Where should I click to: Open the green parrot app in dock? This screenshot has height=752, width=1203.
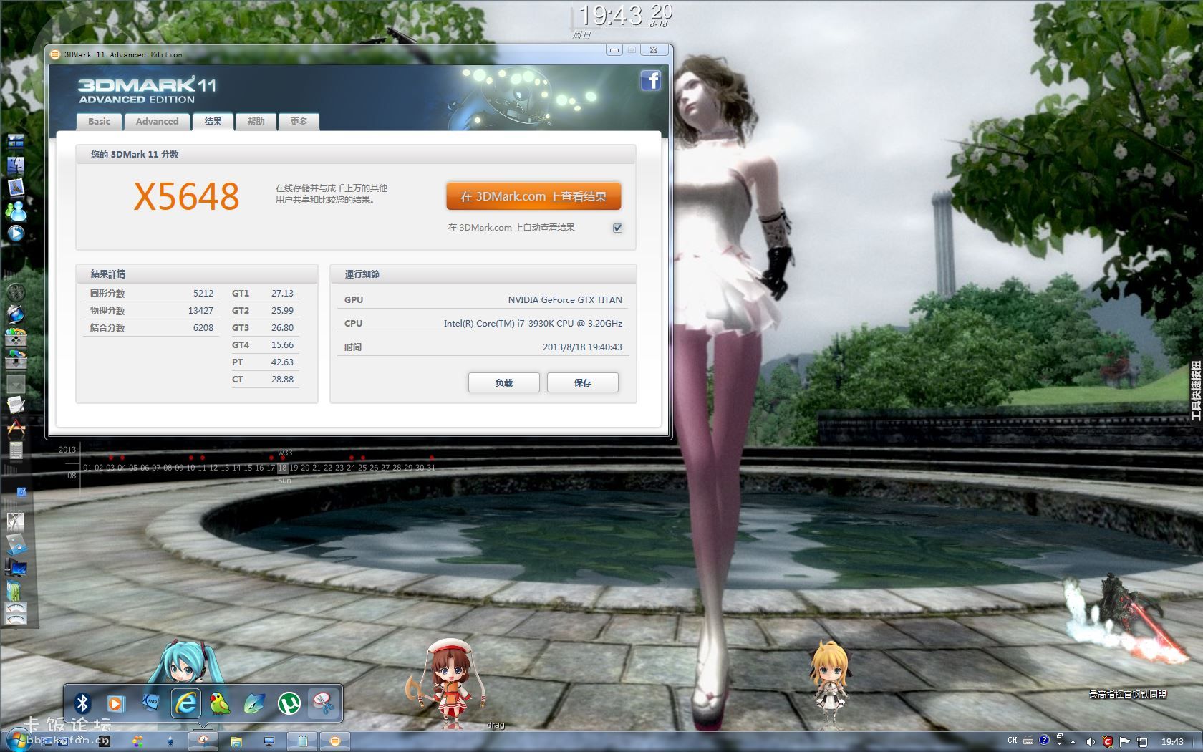pos(220,703)
